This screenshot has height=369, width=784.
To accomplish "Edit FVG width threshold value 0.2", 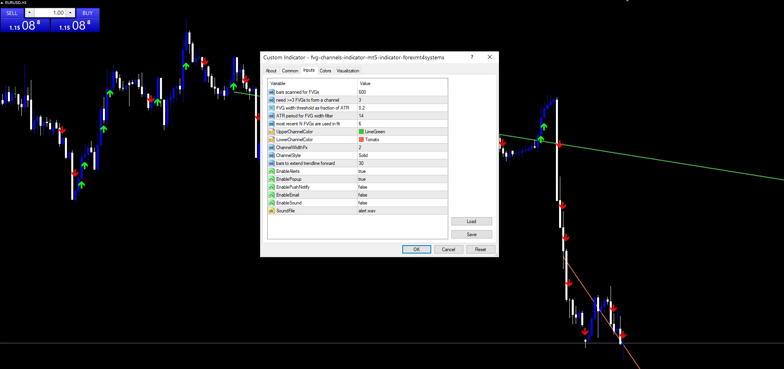I will (402, 108).
